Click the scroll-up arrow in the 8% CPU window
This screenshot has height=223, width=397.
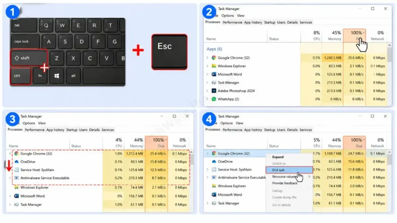389,45
